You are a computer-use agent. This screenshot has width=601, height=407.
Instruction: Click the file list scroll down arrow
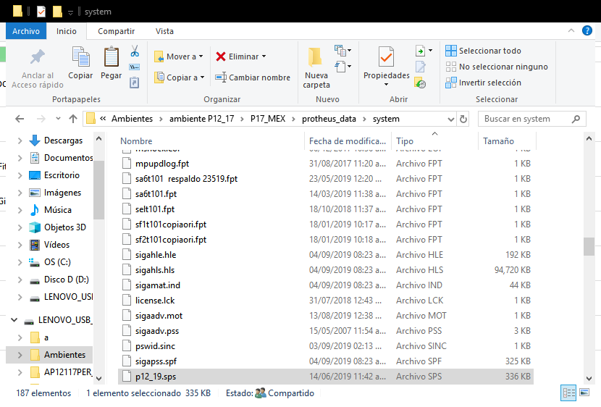coord(589,379)
